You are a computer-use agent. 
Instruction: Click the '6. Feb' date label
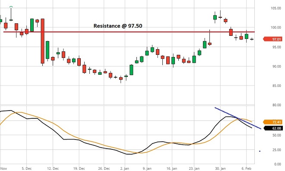point(246,169)
